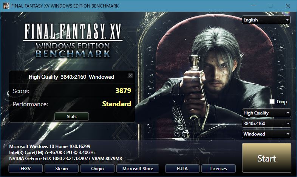Viewport: 297px width, 177px height.
Task: Click the score value 3879
Action: click(x=123, y=91)
